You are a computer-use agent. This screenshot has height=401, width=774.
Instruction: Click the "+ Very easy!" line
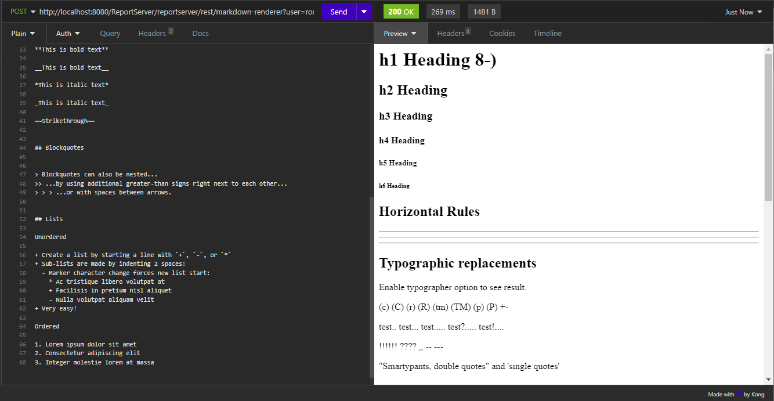(56, 308)
